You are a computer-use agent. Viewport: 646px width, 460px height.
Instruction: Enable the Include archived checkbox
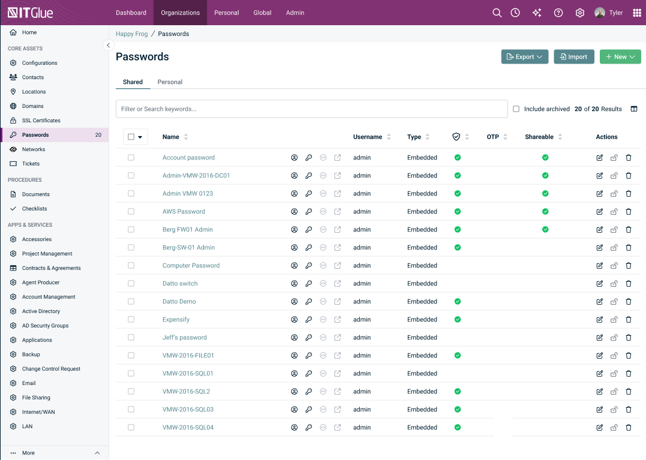[516, 109]
